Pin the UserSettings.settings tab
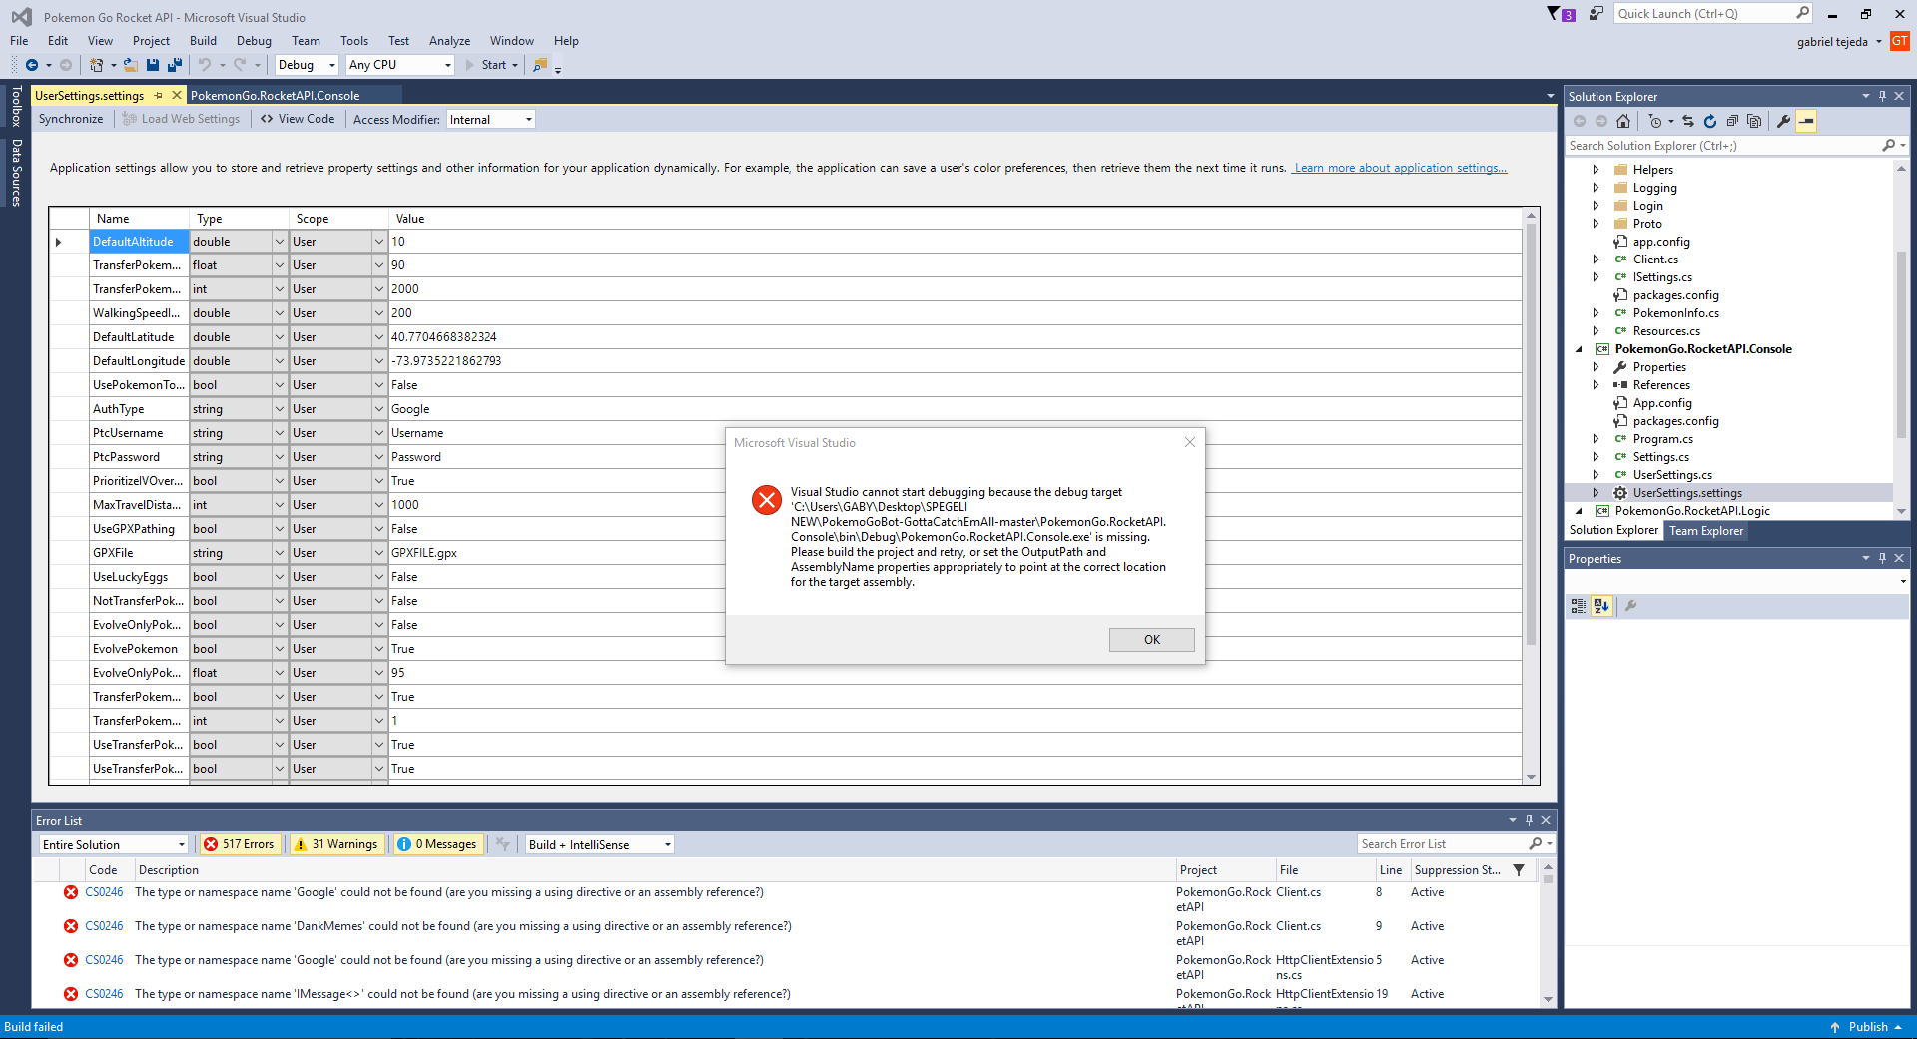Screen dimensions: 1917x1039 [158, 96]
